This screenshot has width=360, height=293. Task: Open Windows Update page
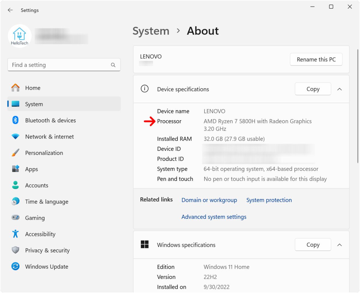[x=64, y=266]
